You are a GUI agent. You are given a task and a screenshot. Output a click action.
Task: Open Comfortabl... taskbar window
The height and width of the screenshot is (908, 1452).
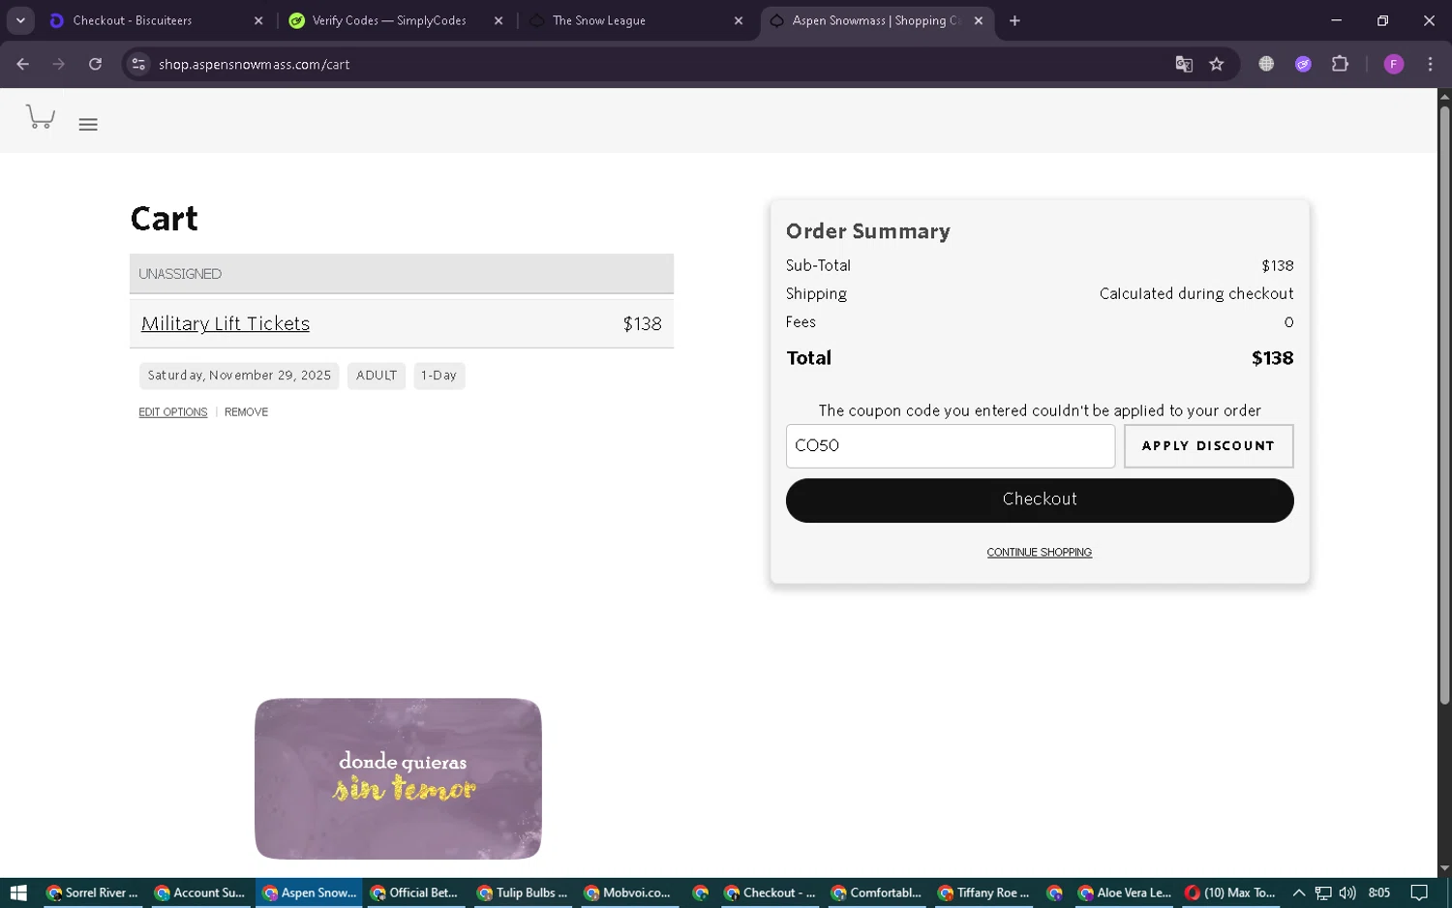pos(878,893)
